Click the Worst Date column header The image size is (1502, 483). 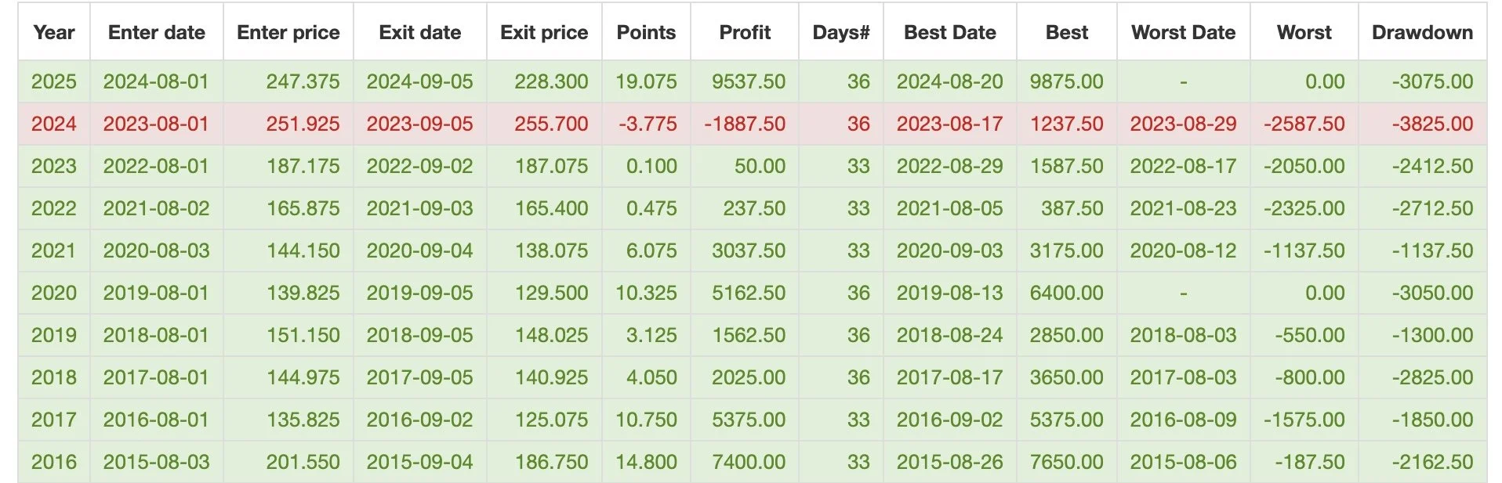pos(1184,32)
